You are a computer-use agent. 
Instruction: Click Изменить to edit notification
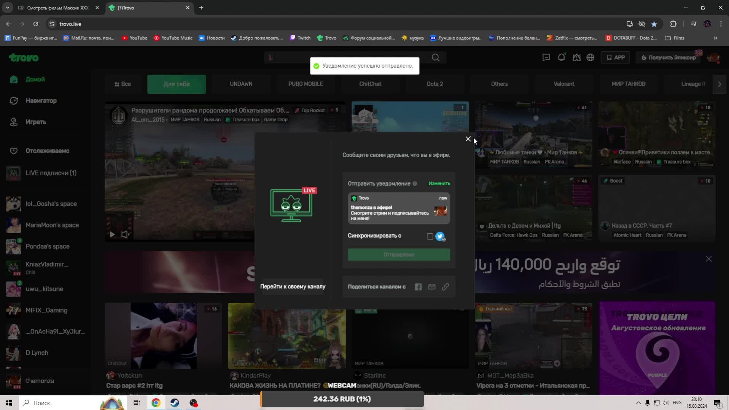(439, 183)
